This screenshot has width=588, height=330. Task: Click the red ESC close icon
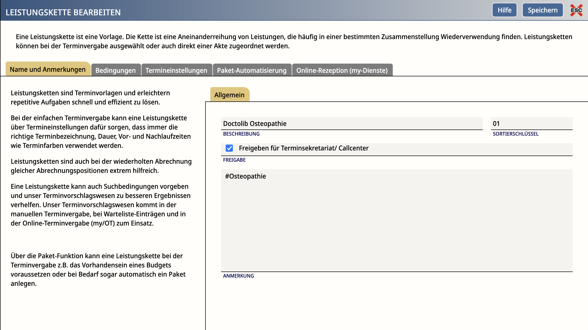tap(576, 10)
